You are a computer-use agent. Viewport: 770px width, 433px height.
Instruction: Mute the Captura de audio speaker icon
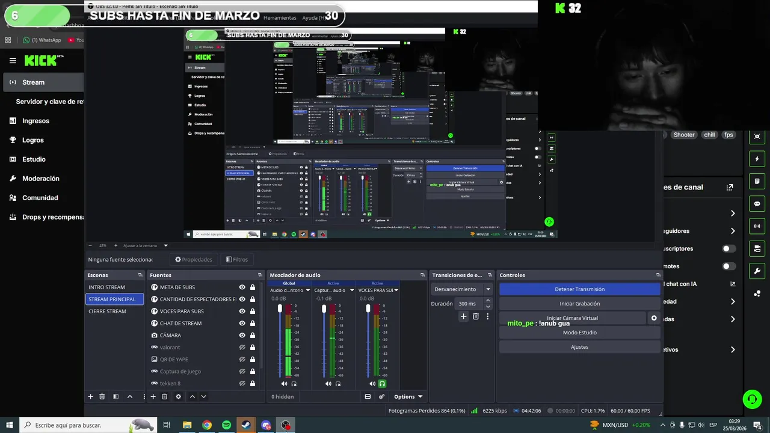pyautogui.click(x=328, y=384)
